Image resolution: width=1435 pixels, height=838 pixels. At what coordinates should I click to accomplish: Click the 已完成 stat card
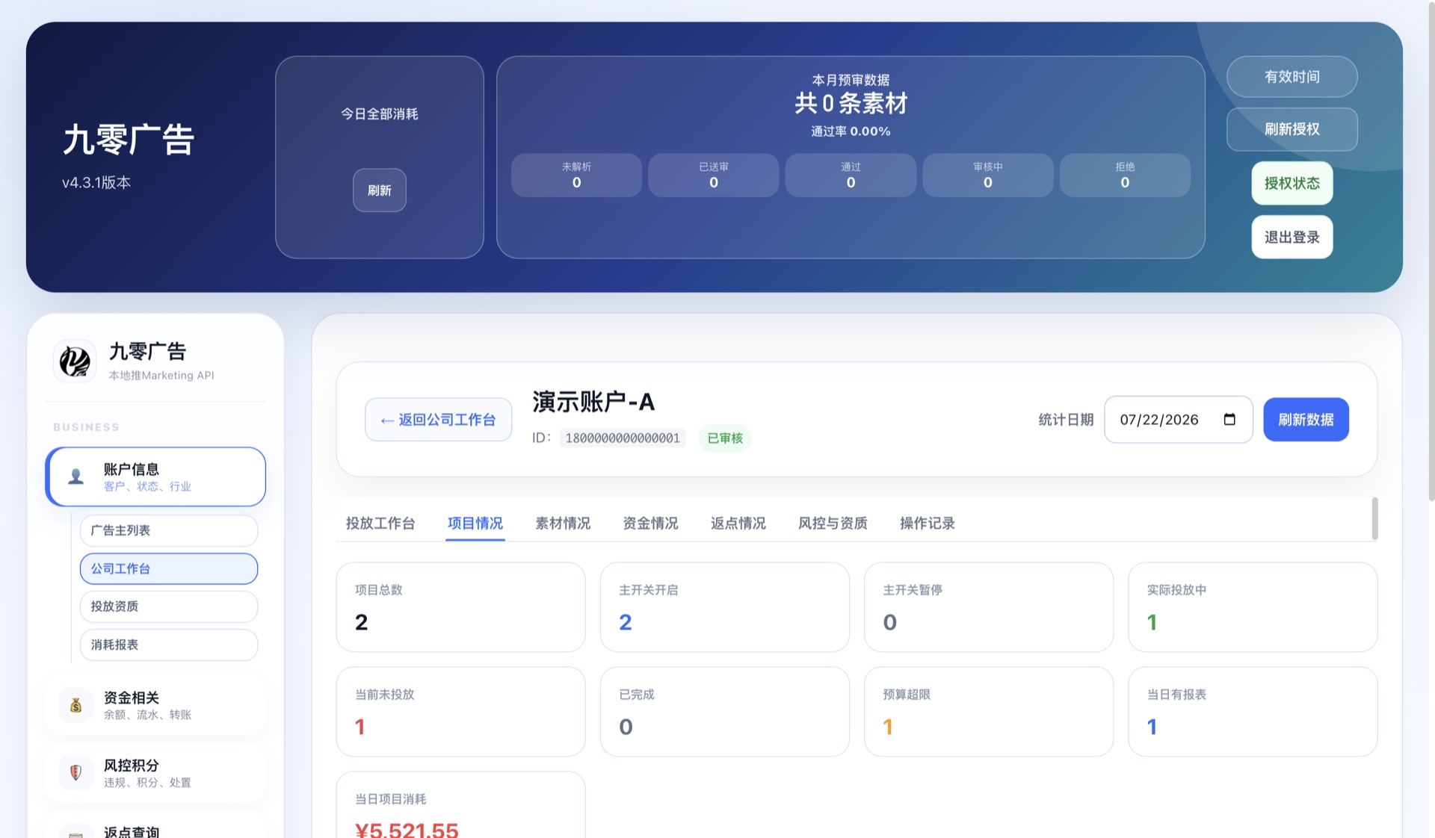[724, 712]
